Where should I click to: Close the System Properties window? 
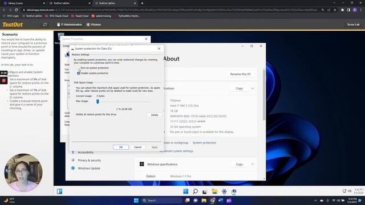point(146,39)
